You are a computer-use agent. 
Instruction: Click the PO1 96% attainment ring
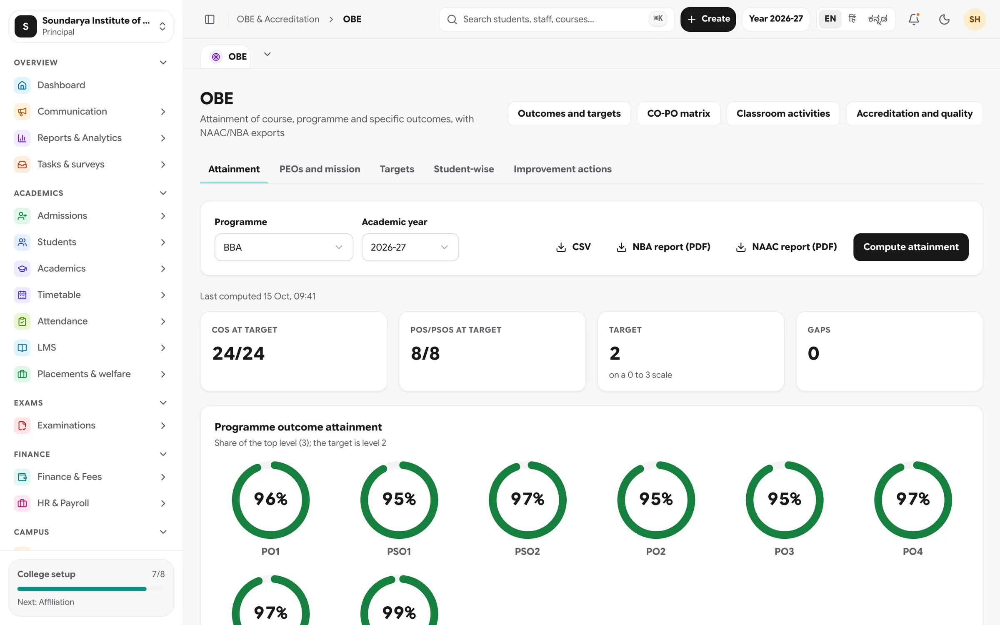[x=270, y=499]
